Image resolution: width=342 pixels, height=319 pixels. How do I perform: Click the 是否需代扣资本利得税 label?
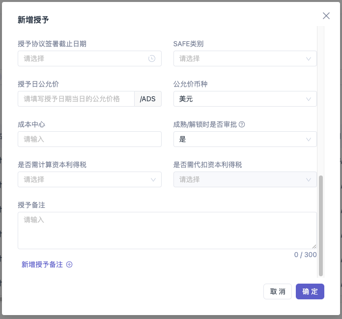point(208,165)
